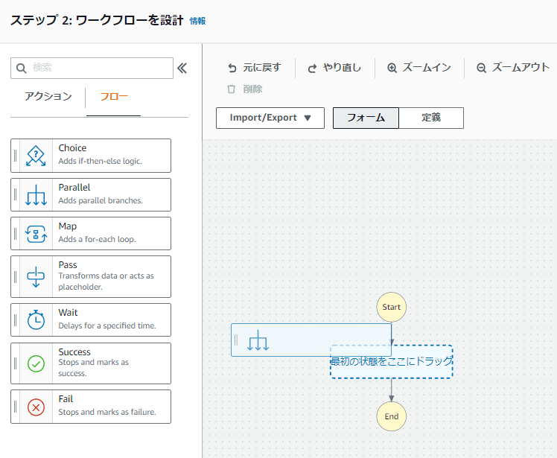Click the Start node on canvas
Image resolution: width=557 pixels, height=458 pixels.
pos(392,307)
